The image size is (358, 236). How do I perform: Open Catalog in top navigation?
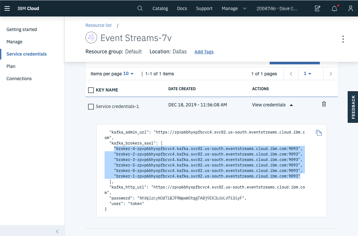pos(160,8)
